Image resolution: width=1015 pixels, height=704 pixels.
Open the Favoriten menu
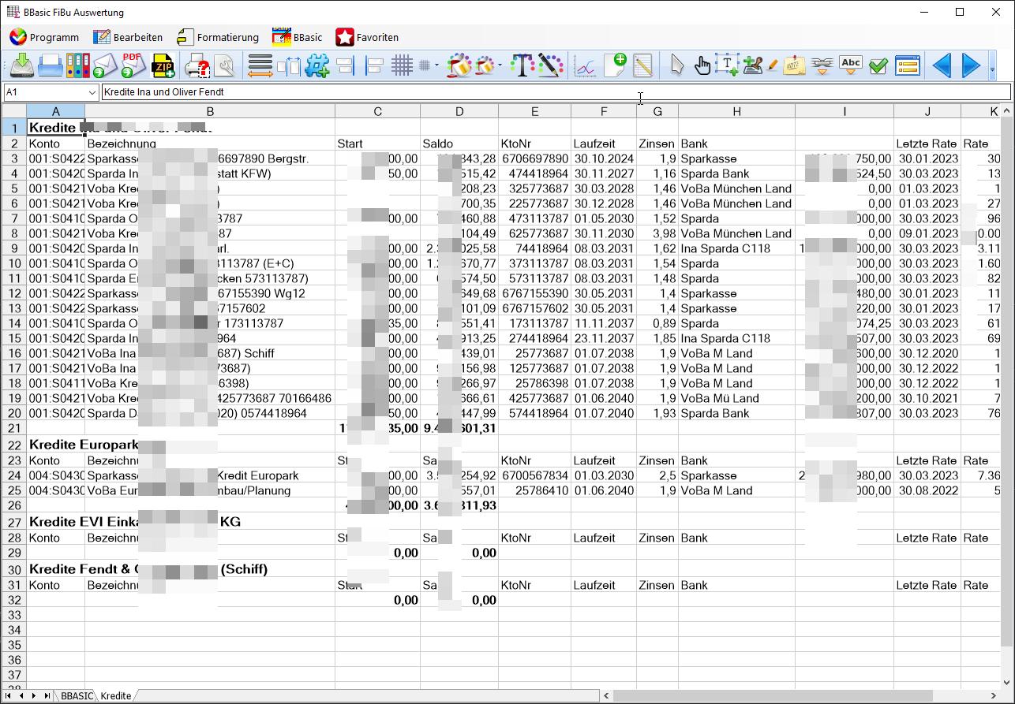367,37
